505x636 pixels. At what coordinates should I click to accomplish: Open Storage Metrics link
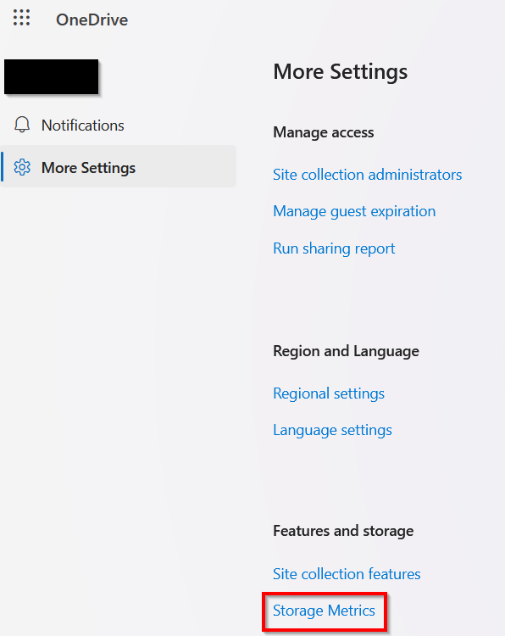324,611
